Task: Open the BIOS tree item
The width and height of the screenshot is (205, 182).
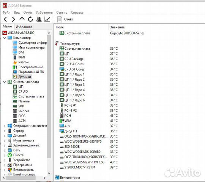Action: click(x=19, y=116)
